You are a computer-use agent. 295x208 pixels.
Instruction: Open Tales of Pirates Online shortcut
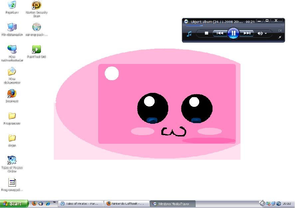point(12,160)
